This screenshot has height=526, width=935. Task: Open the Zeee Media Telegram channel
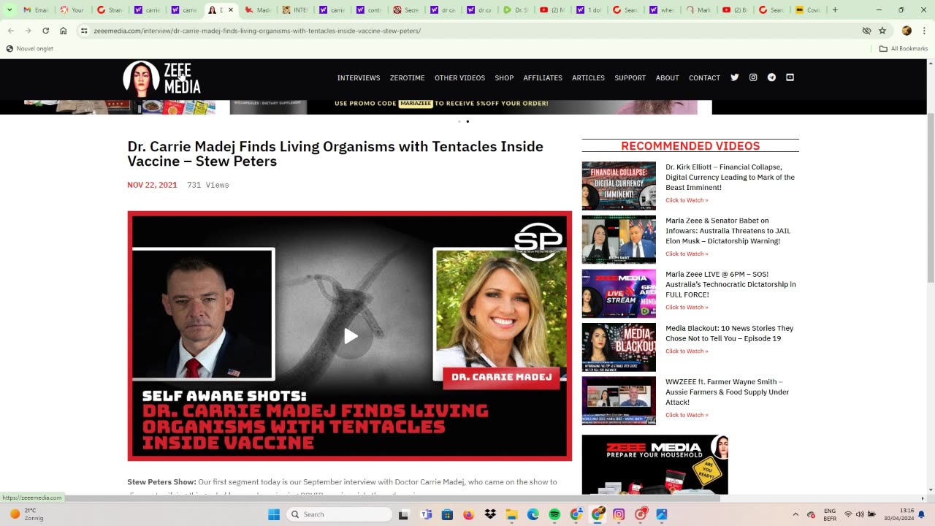coord(771,77)
